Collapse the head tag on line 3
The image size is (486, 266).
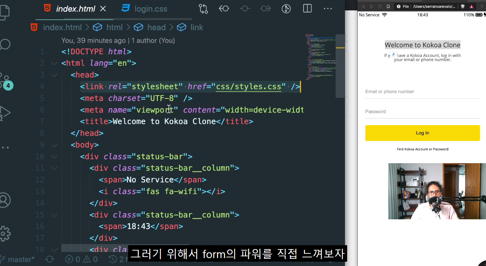point(54,75)
